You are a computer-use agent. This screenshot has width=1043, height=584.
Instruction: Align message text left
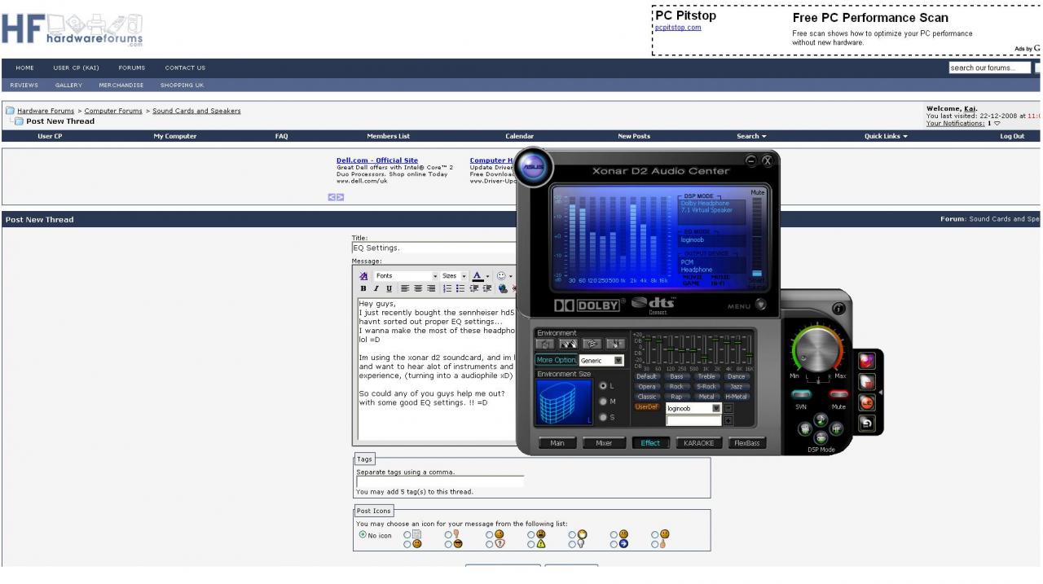tap(405, 288)
